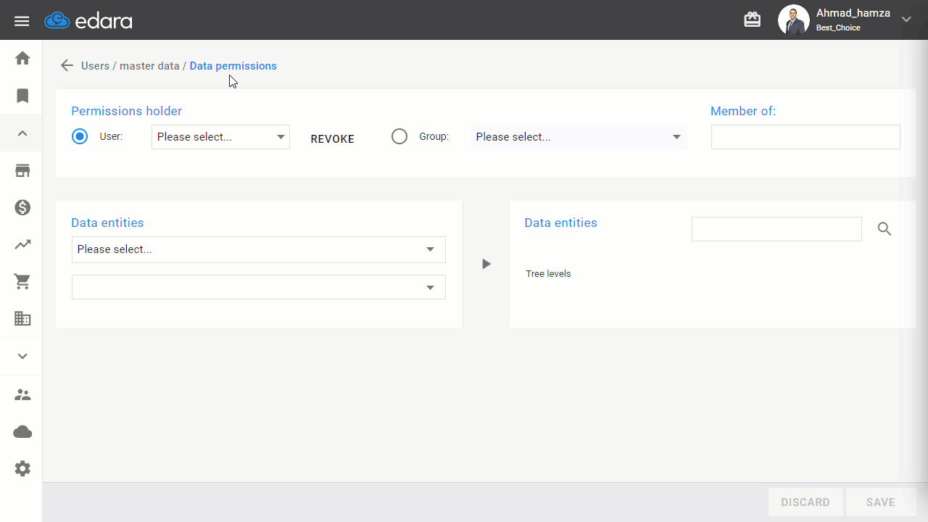Click the REVOKE button

coord(333,139)
